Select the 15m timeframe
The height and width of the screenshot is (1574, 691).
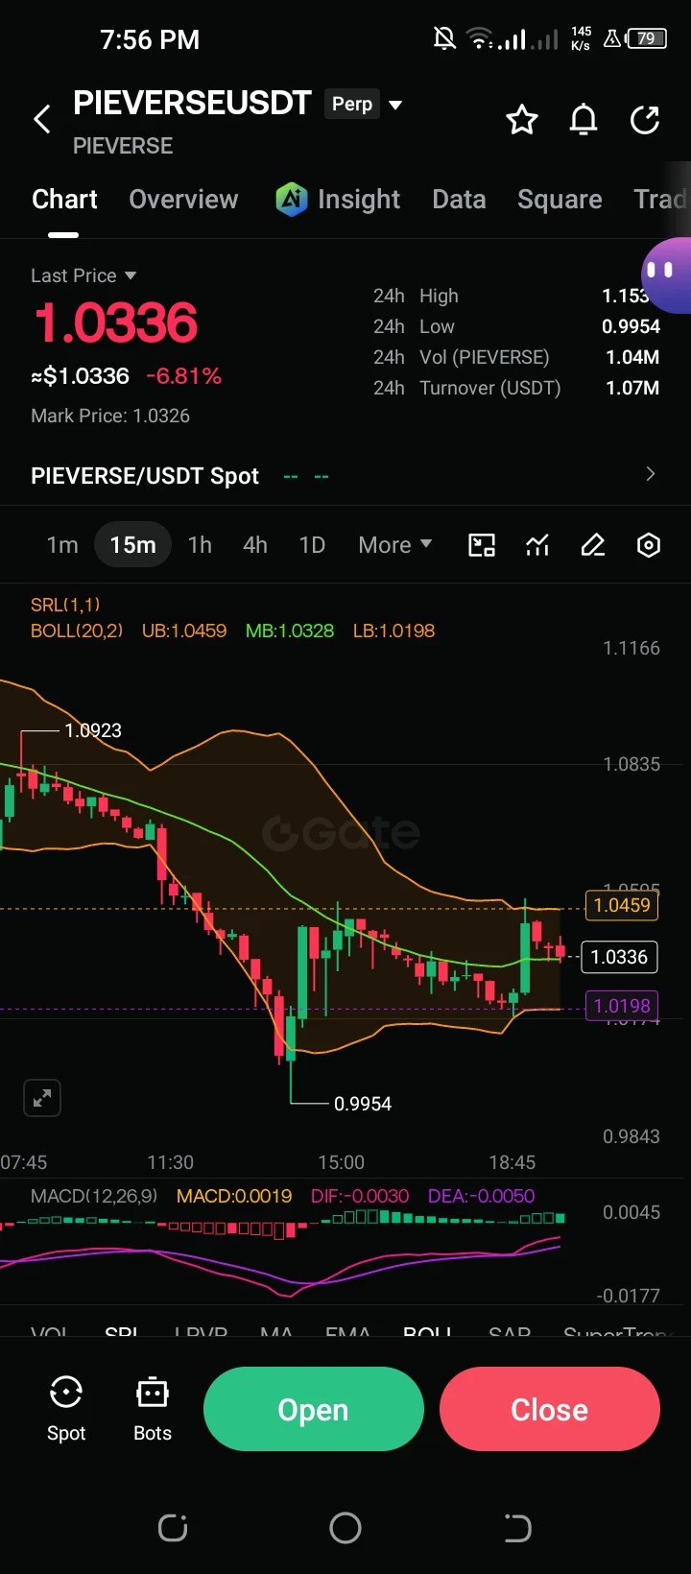pyautogui.click(x=132, y=545)
